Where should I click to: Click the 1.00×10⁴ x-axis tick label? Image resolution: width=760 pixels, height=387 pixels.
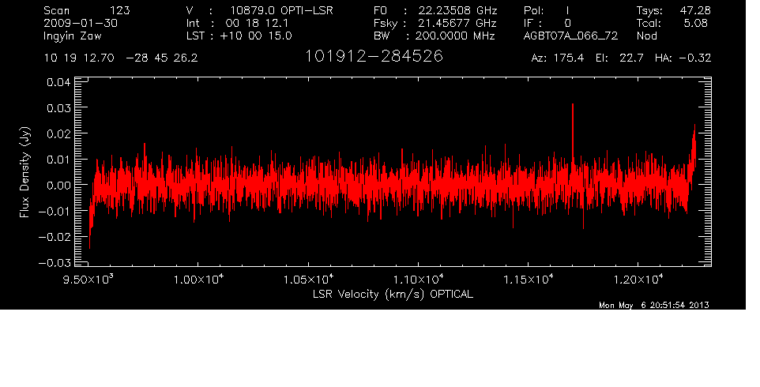pyautogui.click(x=198, y=279)
